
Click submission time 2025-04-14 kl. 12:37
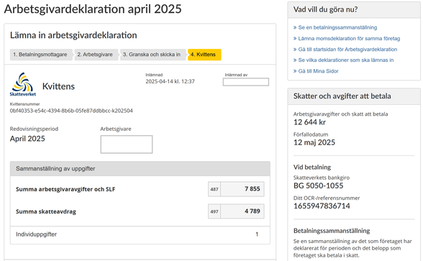click(x=170, y=81)
